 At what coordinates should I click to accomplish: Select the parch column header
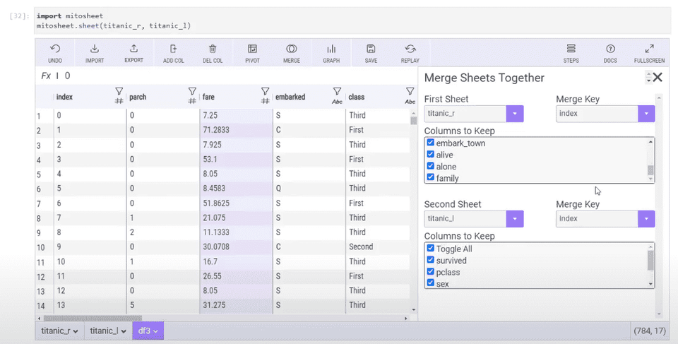138,97
